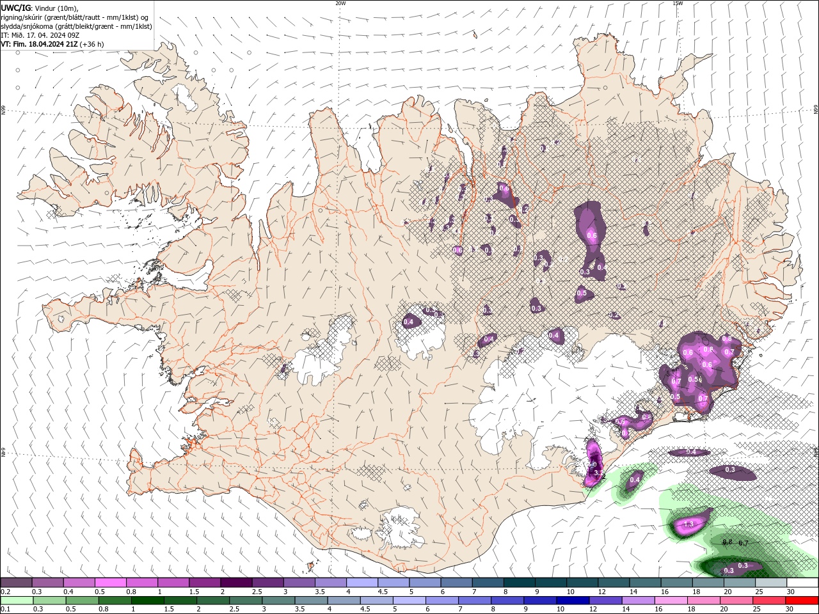Click the '(+36 h)' forecast offset text

tap(92, 44)
